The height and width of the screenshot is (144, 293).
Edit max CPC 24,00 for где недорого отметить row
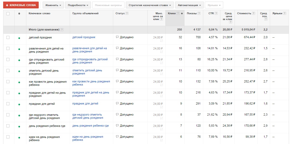(x=158, y=115)
